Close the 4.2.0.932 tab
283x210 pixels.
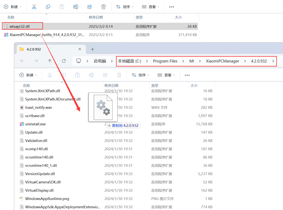coord(80,49)
